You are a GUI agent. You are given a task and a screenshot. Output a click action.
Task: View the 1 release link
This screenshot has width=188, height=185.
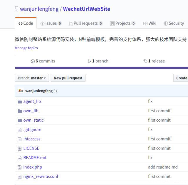coord(154,61)
